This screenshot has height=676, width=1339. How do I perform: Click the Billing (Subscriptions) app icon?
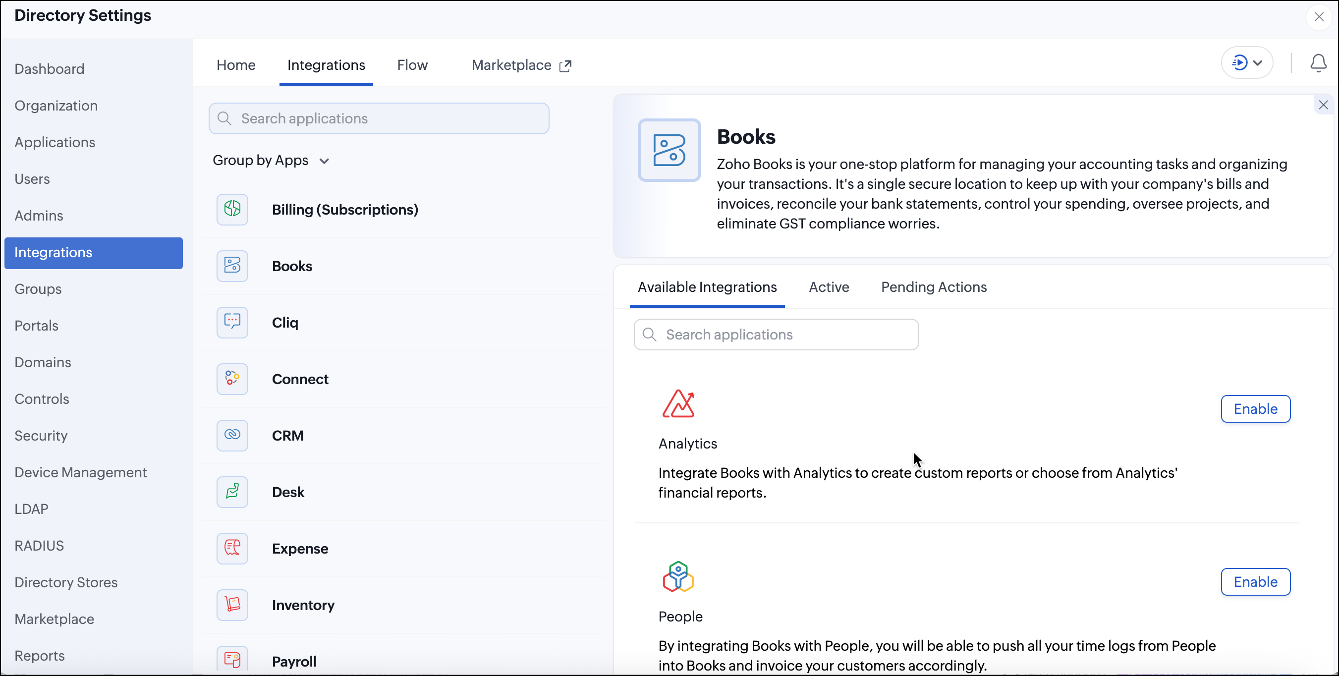(x=232, y=210)
